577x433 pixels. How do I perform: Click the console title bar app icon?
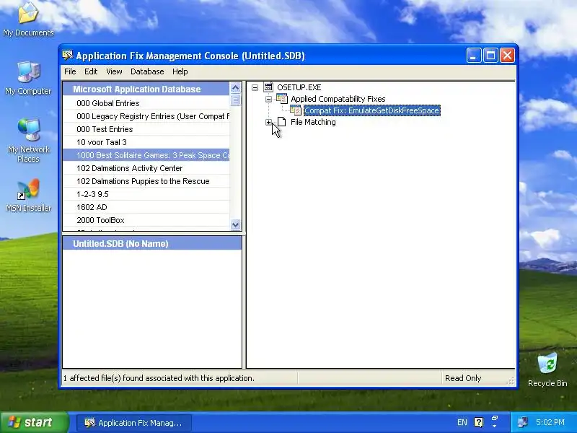[x=67, y=56]
